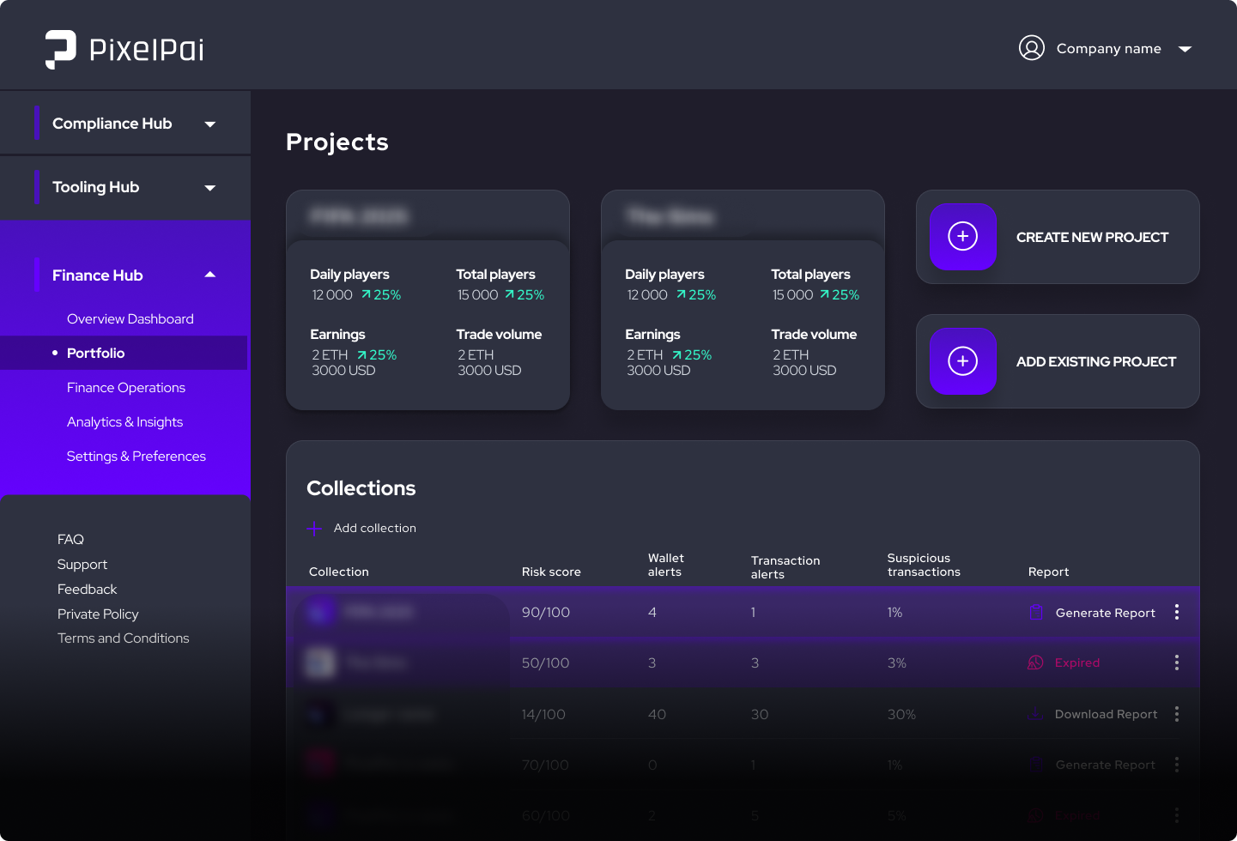Collapse the Finance Hub section arrow
This screenshot has width=1237, height=841.
pyautogui.click(x=210, y=275)
